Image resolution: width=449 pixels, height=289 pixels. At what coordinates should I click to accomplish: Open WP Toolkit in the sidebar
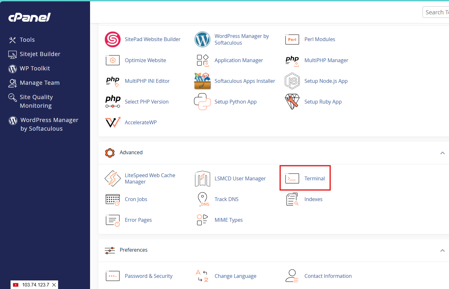click(x=35, y=69)
